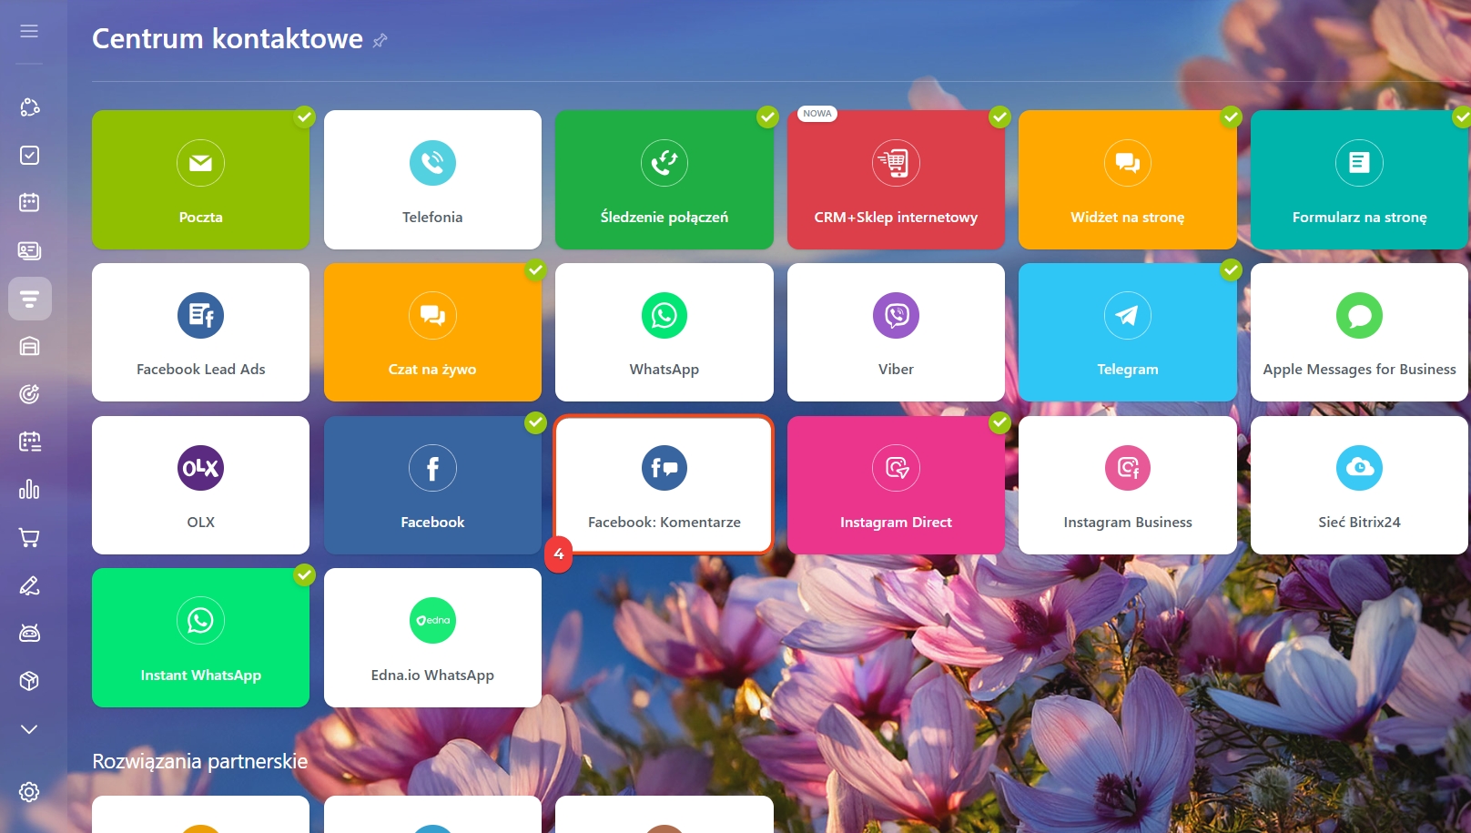
Task: Open the Formularz na stronę tile
Action: (x=1359, y=179)
